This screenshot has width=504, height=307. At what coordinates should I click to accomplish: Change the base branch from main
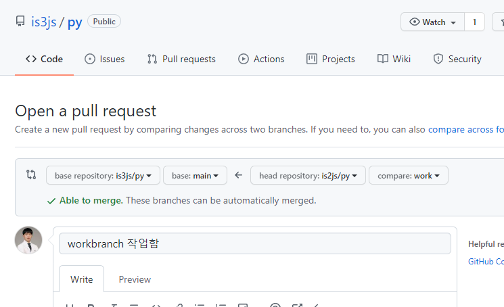click(195, 175)
